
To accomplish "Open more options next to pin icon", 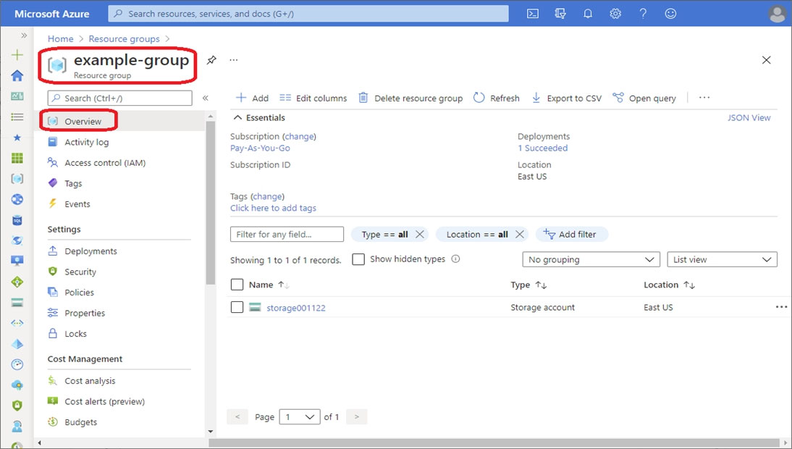I will click(x=233, y=60).
